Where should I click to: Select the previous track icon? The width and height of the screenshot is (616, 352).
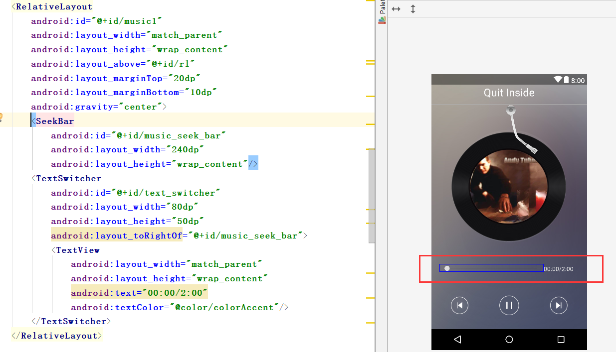click(x=459, y=305)
